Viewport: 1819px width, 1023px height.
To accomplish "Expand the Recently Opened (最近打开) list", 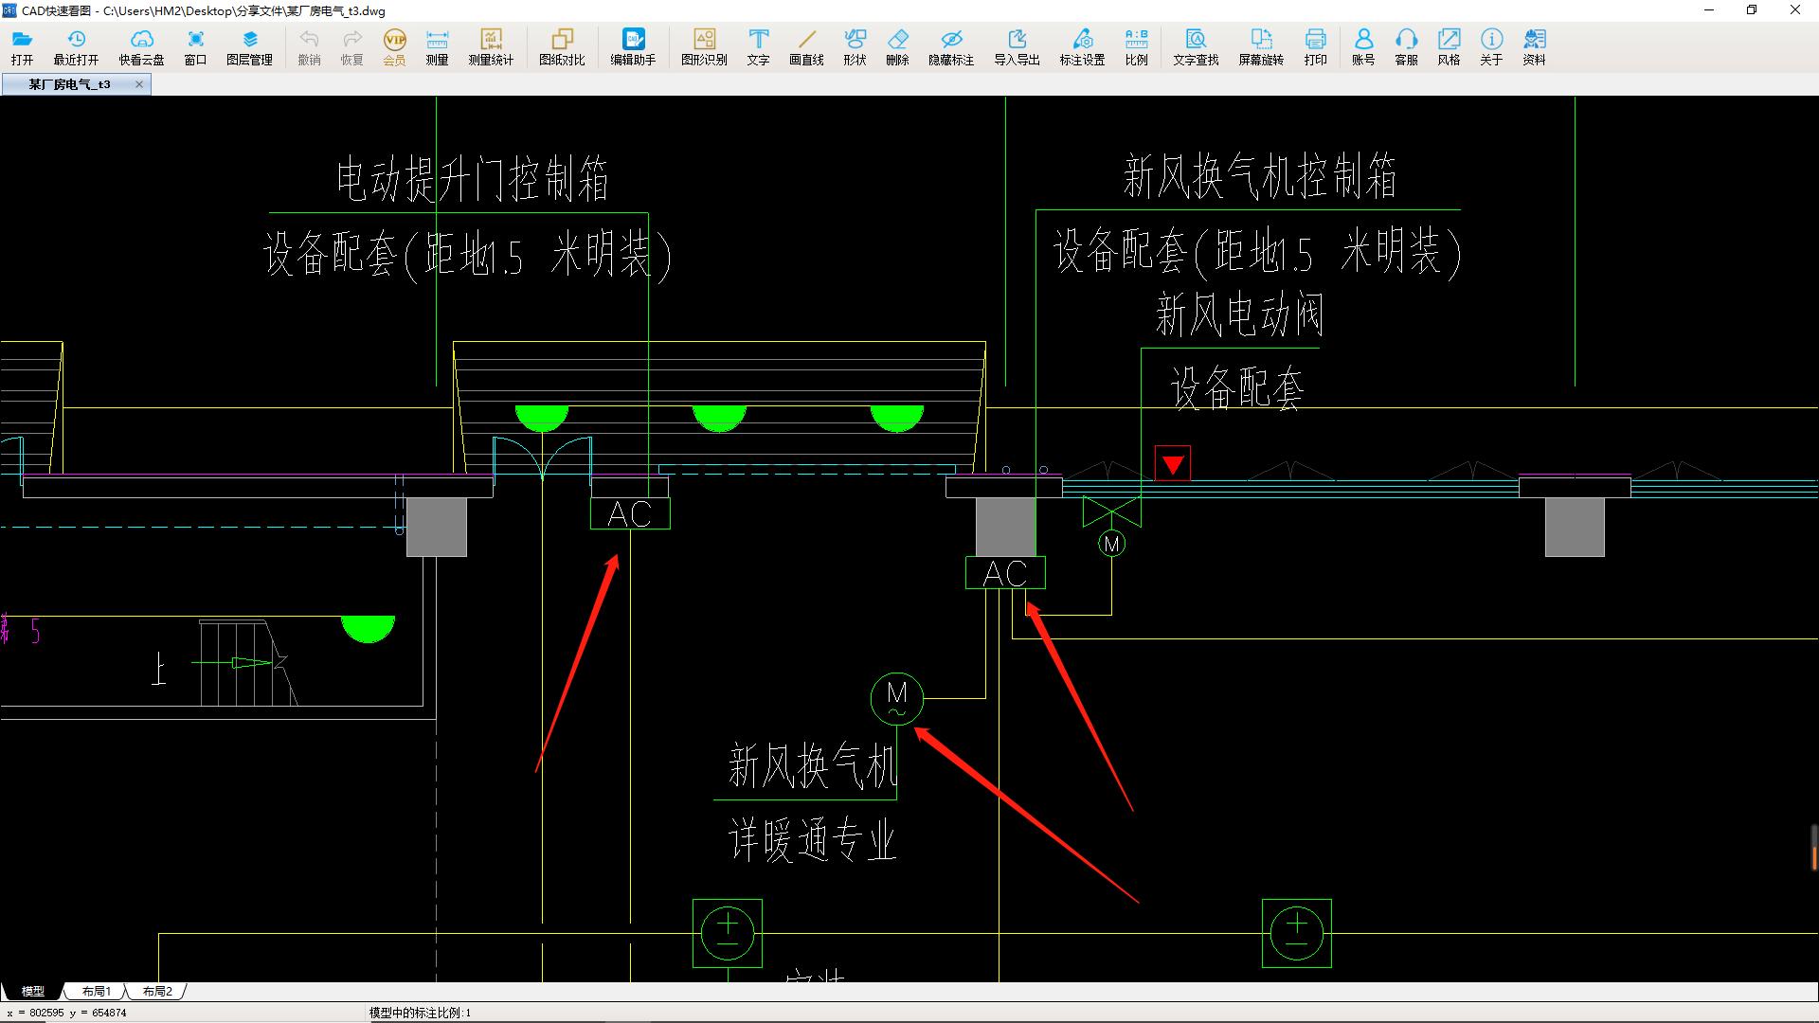I will point(76,46).
